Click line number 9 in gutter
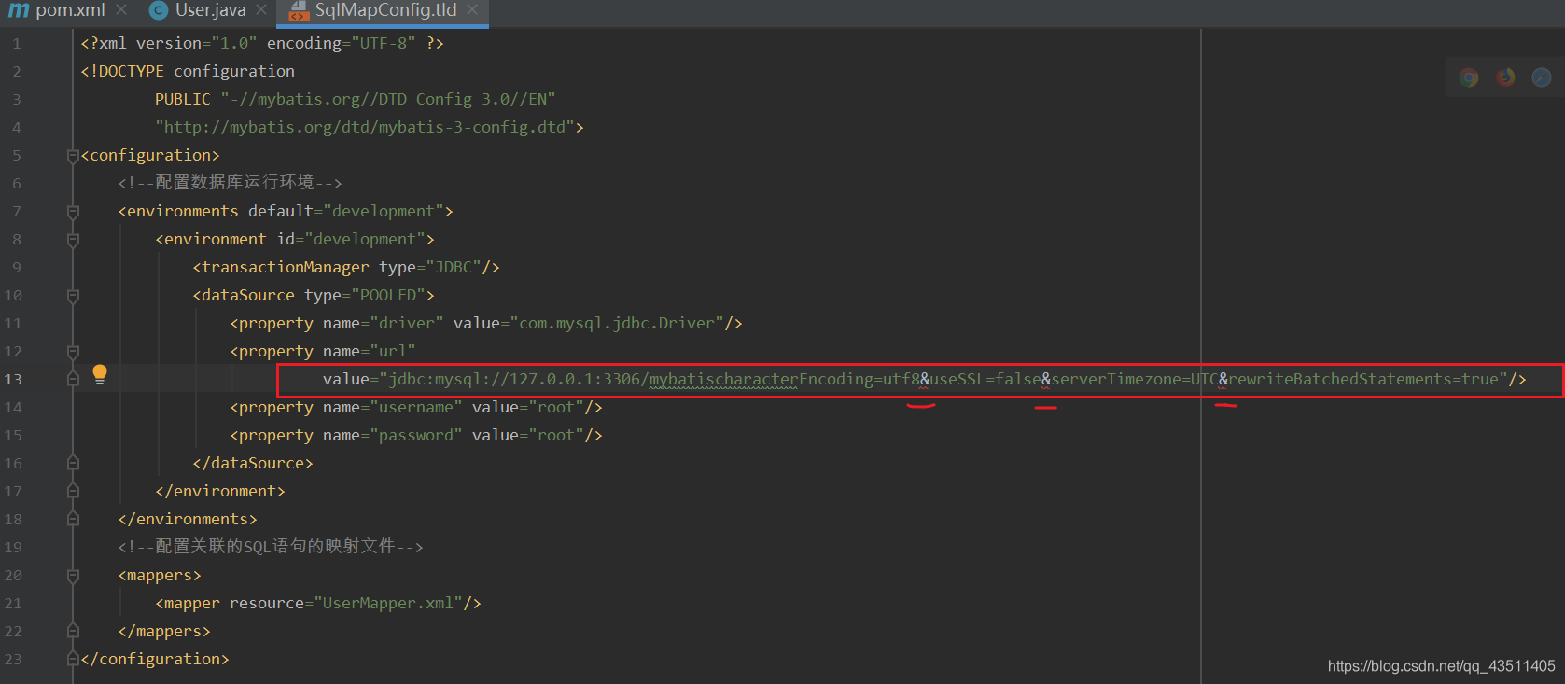This screenshot has height=684, width=1565. click(17, 267)
